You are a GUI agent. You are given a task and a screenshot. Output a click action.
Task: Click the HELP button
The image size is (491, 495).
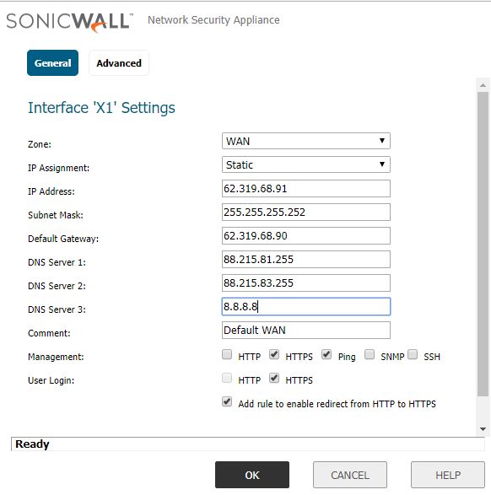tap(448, 475)
